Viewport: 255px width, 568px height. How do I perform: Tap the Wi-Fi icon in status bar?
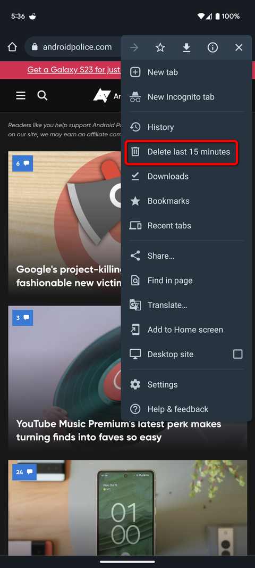[201, 17]
